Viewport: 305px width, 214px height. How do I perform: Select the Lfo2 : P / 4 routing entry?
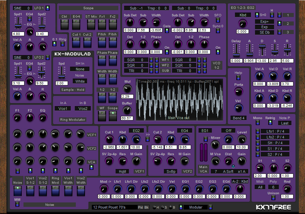tap(275, 137)
